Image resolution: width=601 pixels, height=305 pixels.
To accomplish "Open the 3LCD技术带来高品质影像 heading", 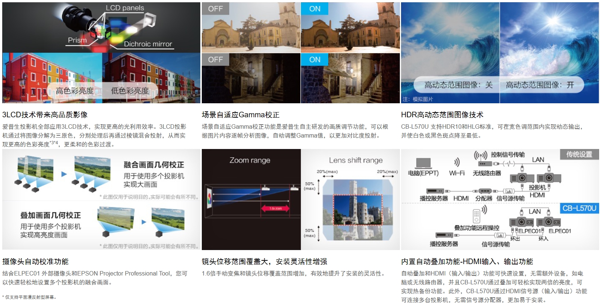I will pyautogui.click(x=45, y=115).
